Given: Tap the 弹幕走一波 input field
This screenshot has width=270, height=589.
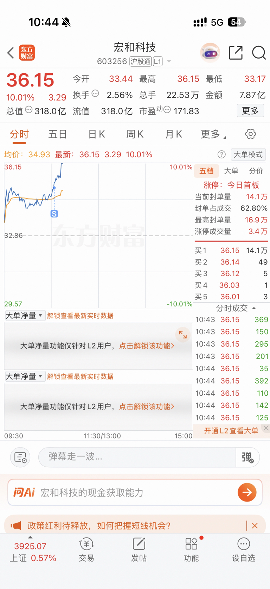Looking at the screenshot, I should coord(137,457).
